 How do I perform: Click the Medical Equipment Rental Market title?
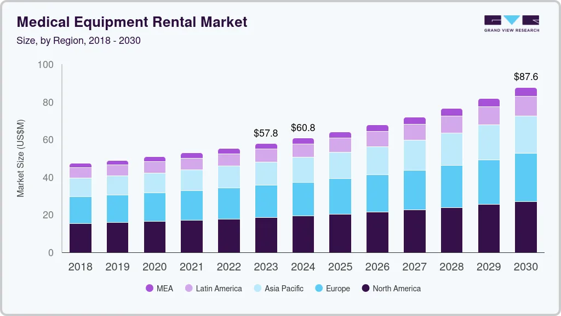(132, 22)
